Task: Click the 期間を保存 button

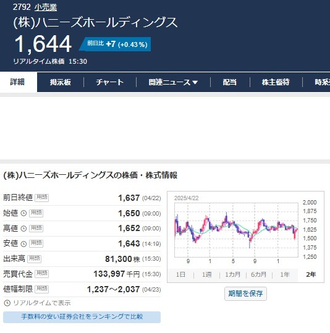Action: (245, 293)
